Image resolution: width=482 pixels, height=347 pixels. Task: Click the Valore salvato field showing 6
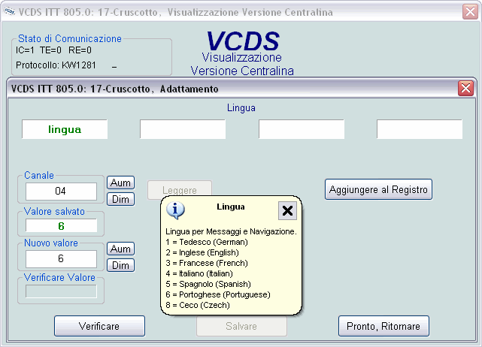click(61, 226)
